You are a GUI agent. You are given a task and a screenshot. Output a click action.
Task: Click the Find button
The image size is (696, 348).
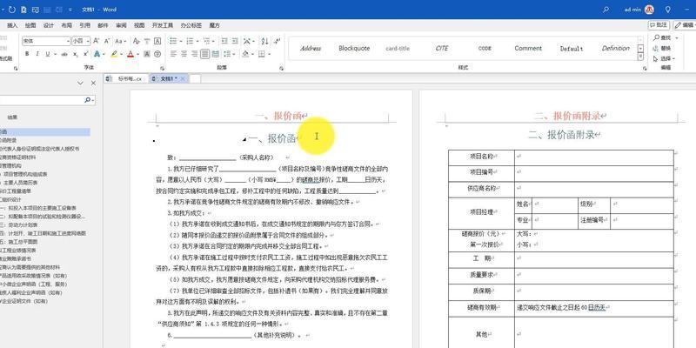[x=662, y=37]
